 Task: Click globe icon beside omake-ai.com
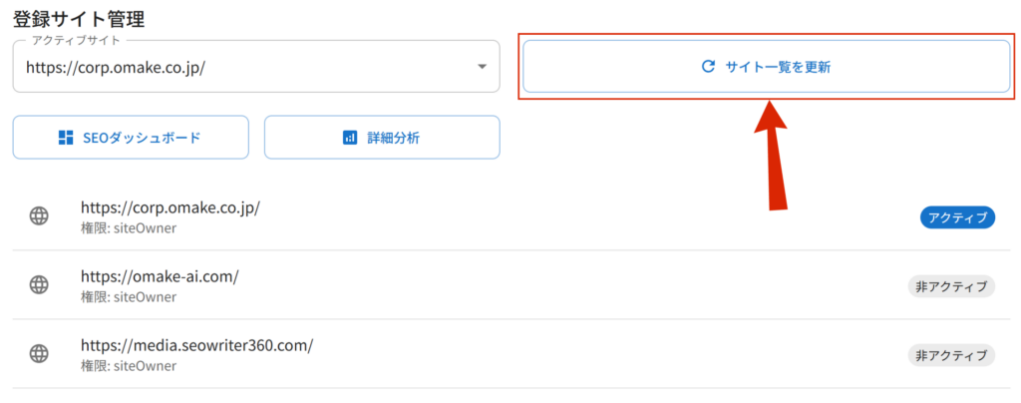tap(39, 284)
